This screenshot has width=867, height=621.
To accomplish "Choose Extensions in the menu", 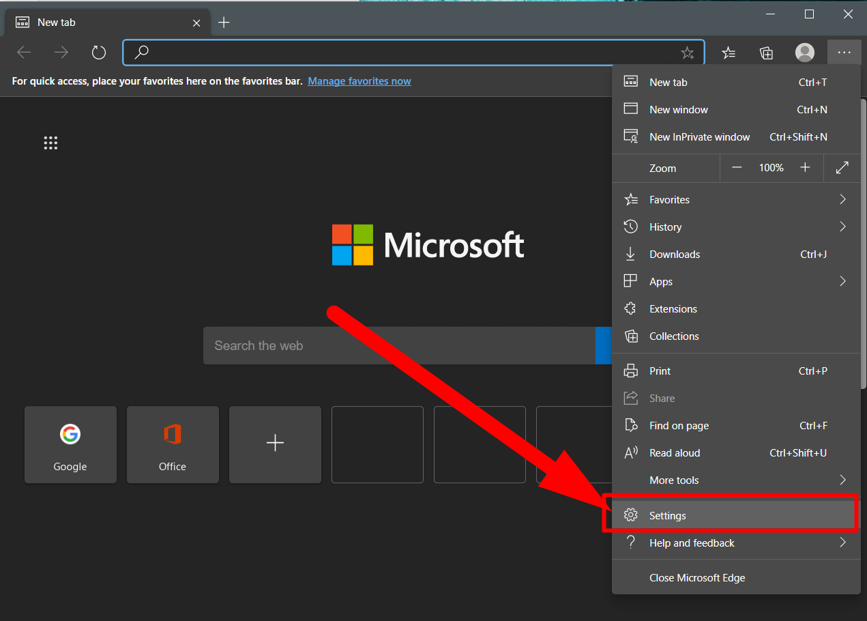I will click(x=673, y=309).
